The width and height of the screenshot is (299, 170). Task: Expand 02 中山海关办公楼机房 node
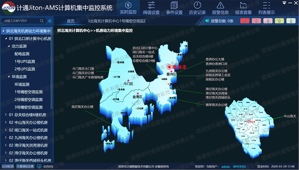(6, 122)
